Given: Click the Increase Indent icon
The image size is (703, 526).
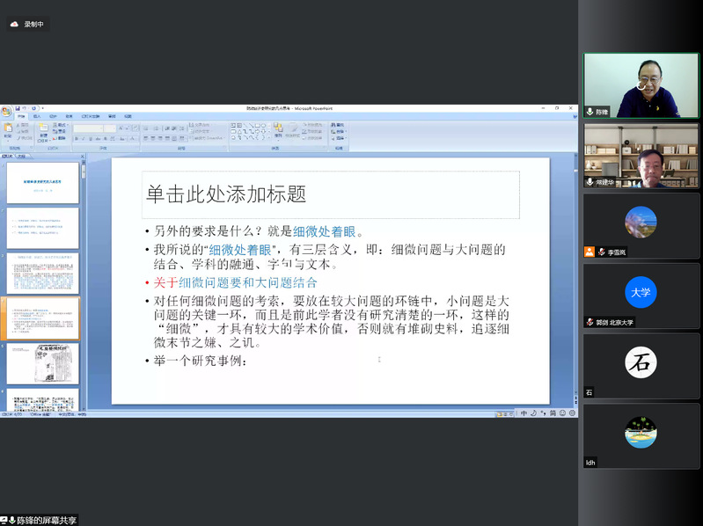Looking at the screenshot, I should (x=174, y=128).
